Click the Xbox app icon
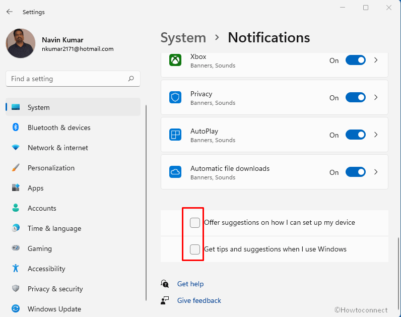The width and height of the screenshot is (401, 317). pyautogui.click(x=175, y=60)
